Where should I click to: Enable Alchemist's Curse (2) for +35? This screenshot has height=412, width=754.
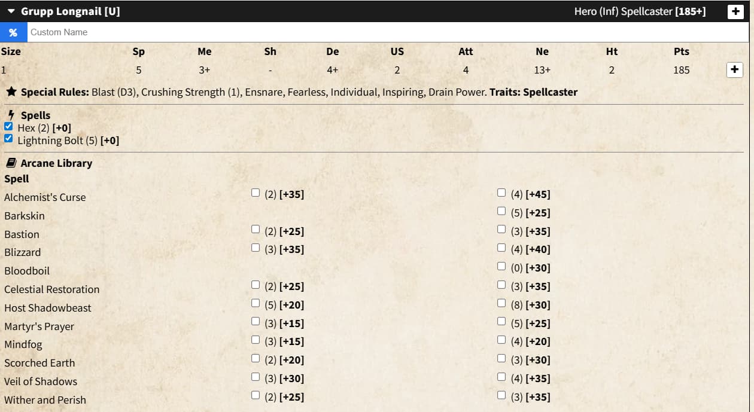click(x=256, y=193)
